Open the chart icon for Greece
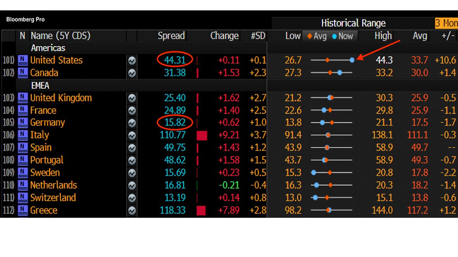 (x=132, y=211)
